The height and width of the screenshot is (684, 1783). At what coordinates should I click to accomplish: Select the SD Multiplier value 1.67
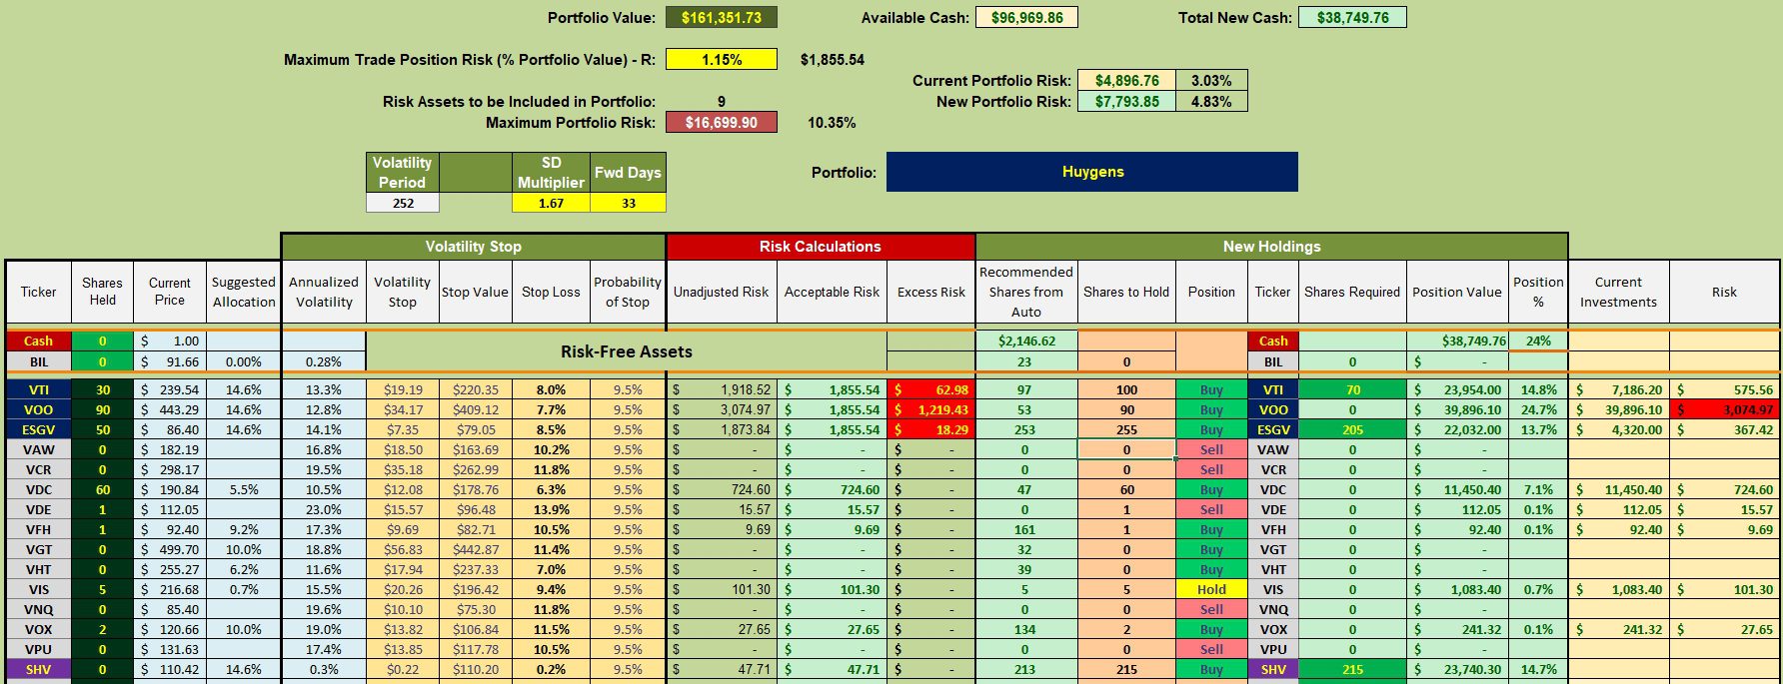[x=551, y=203]
